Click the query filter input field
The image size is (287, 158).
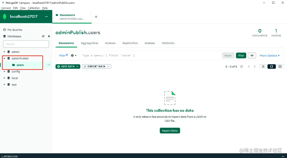click(150, 55)
